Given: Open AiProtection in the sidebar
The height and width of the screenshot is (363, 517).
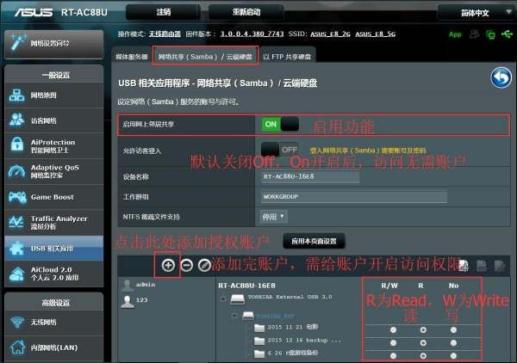Looking at the screenshot, I should 54,145.
